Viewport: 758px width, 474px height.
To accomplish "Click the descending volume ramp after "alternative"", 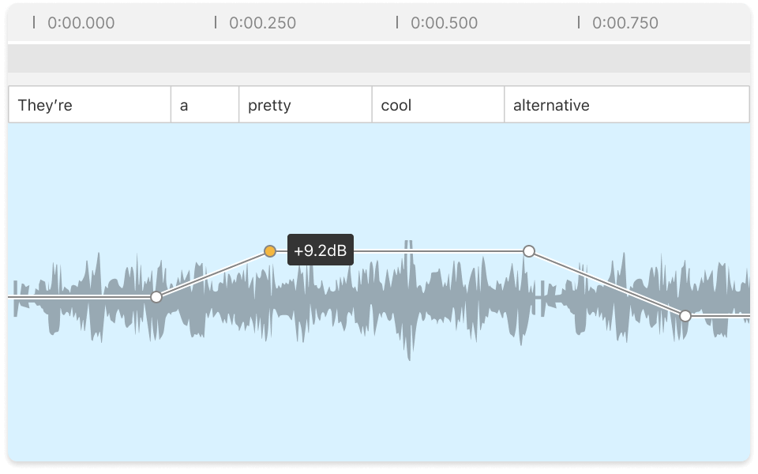I will click(x=608, y=283).
